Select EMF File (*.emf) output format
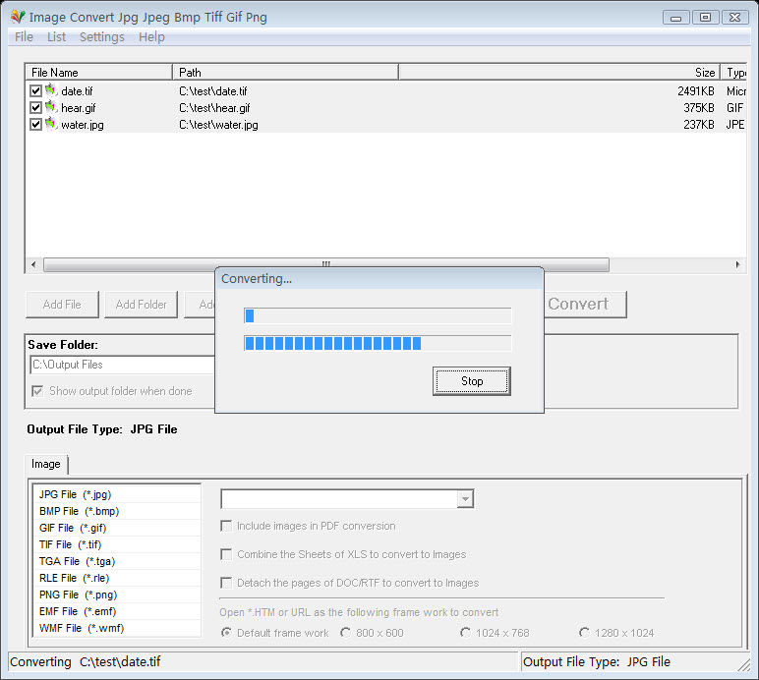This screenshot has height=680, width=759. click(117, 611)
